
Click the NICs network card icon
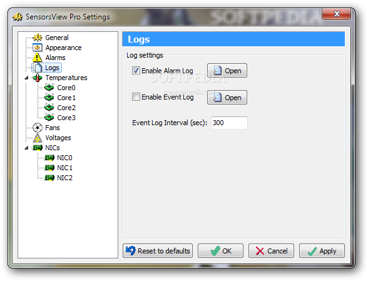pyautogui.click(x=38, y=148)
